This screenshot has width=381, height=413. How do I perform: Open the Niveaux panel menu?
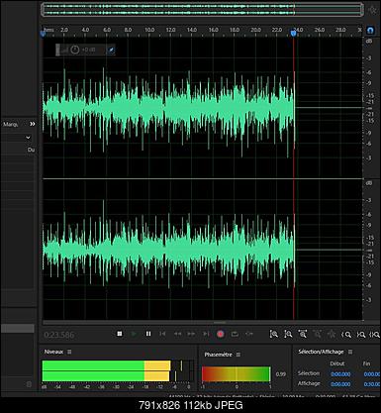(69, 352)
